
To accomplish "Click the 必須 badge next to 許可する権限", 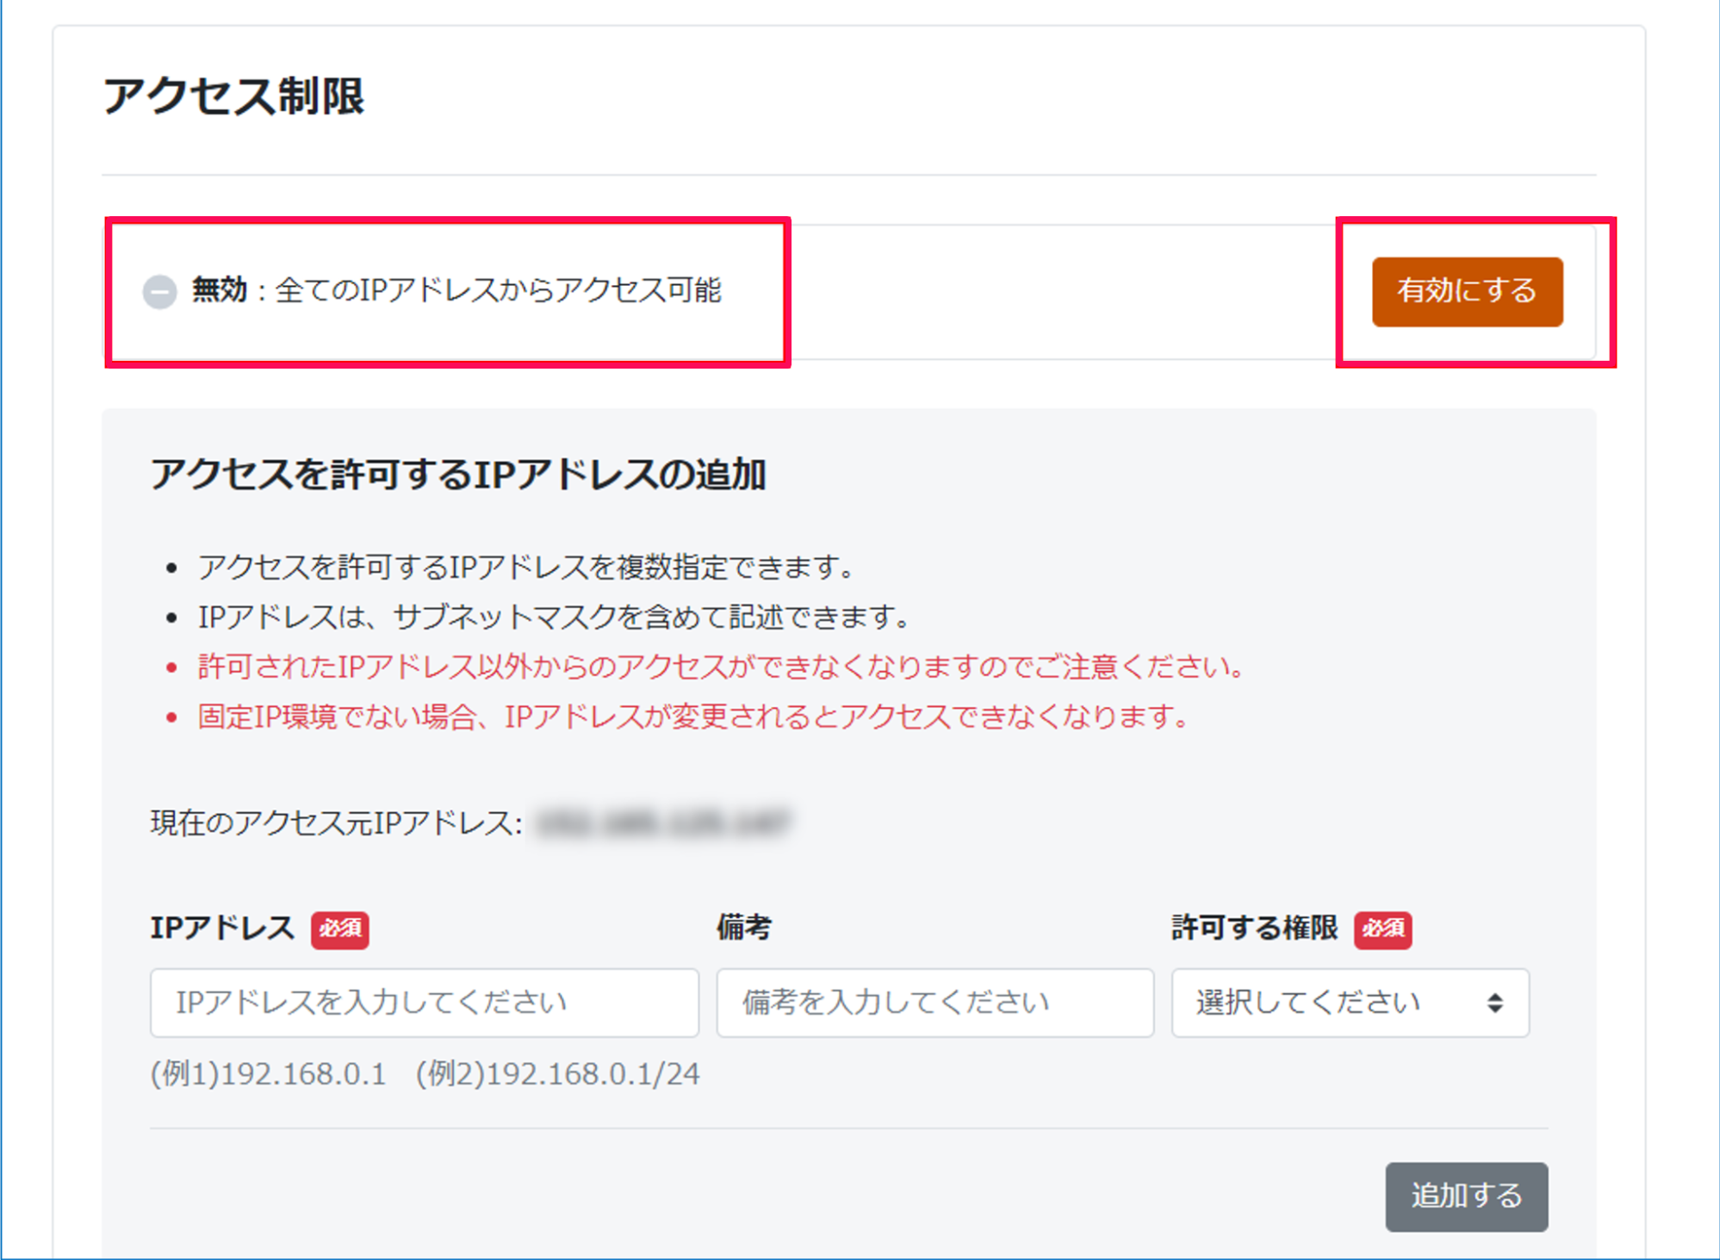I will click(1382, 928).
